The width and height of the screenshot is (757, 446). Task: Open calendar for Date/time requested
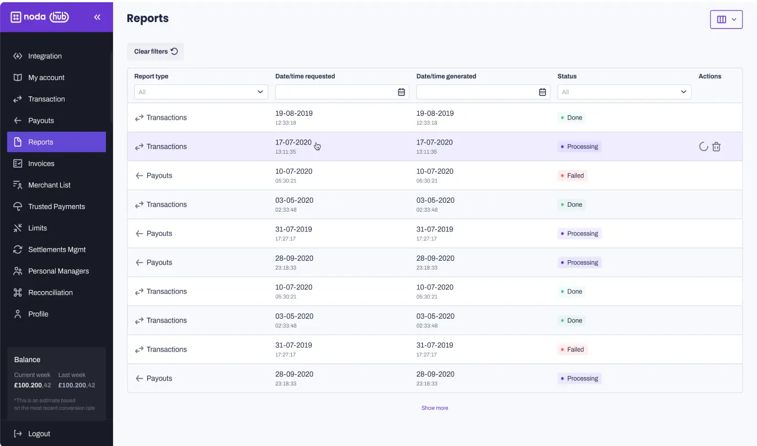coord(401,92)
